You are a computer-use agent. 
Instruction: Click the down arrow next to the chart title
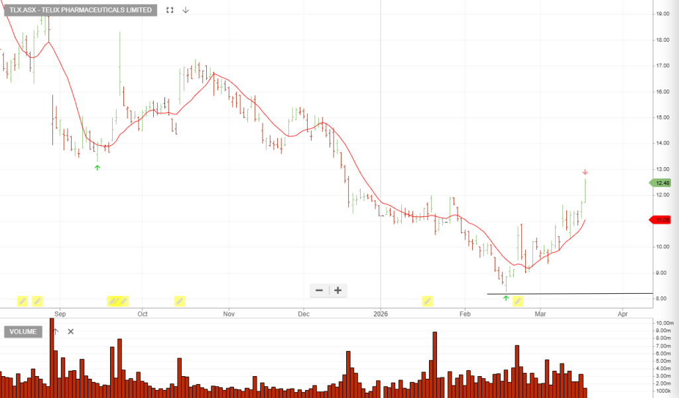click(x=186, y=10)
